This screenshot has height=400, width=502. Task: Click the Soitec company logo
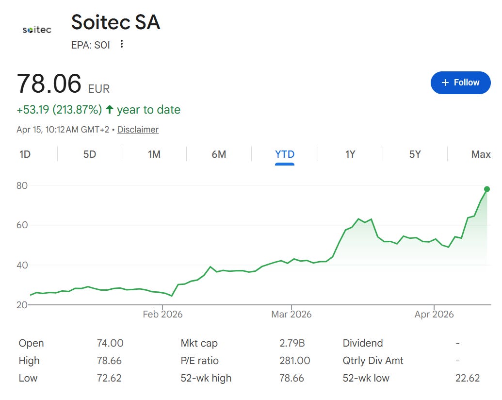tap(37, 30)
